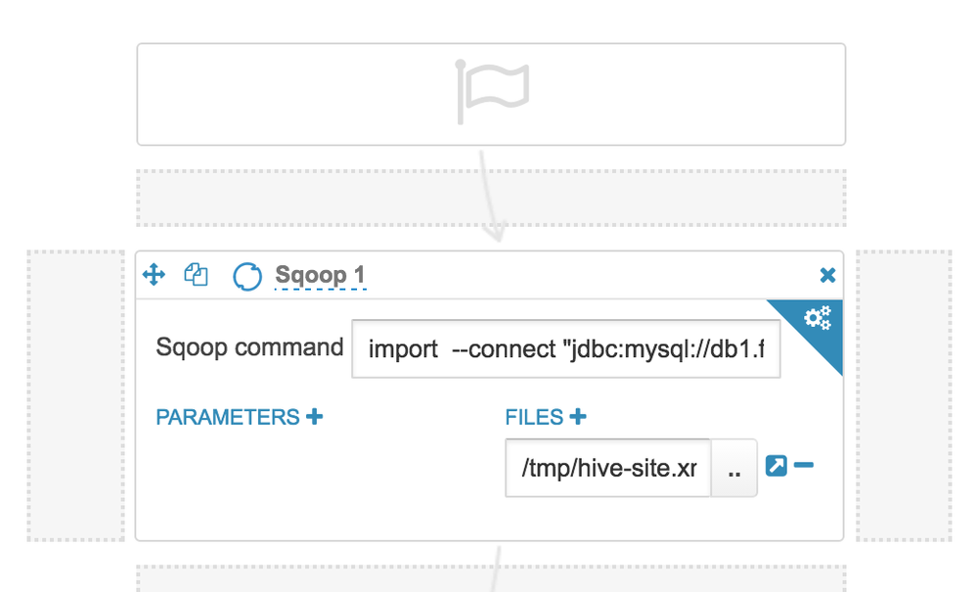This screenshot has height=592, width=977.
Task: Add another file using the FILES plus icon
Action: coord(577,416)
